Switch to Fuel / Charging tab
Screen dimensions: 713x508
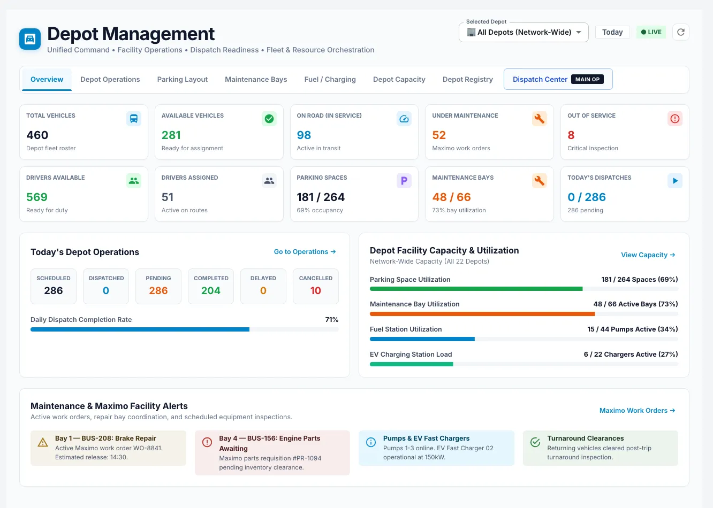[x=330, y=79]
